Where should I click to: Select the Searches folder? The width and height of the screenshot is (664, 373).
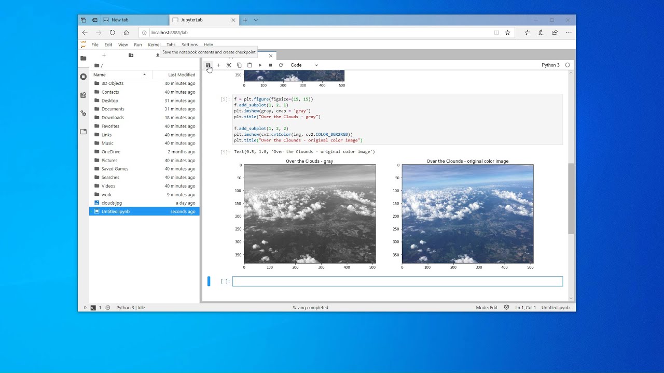[144, 178]
